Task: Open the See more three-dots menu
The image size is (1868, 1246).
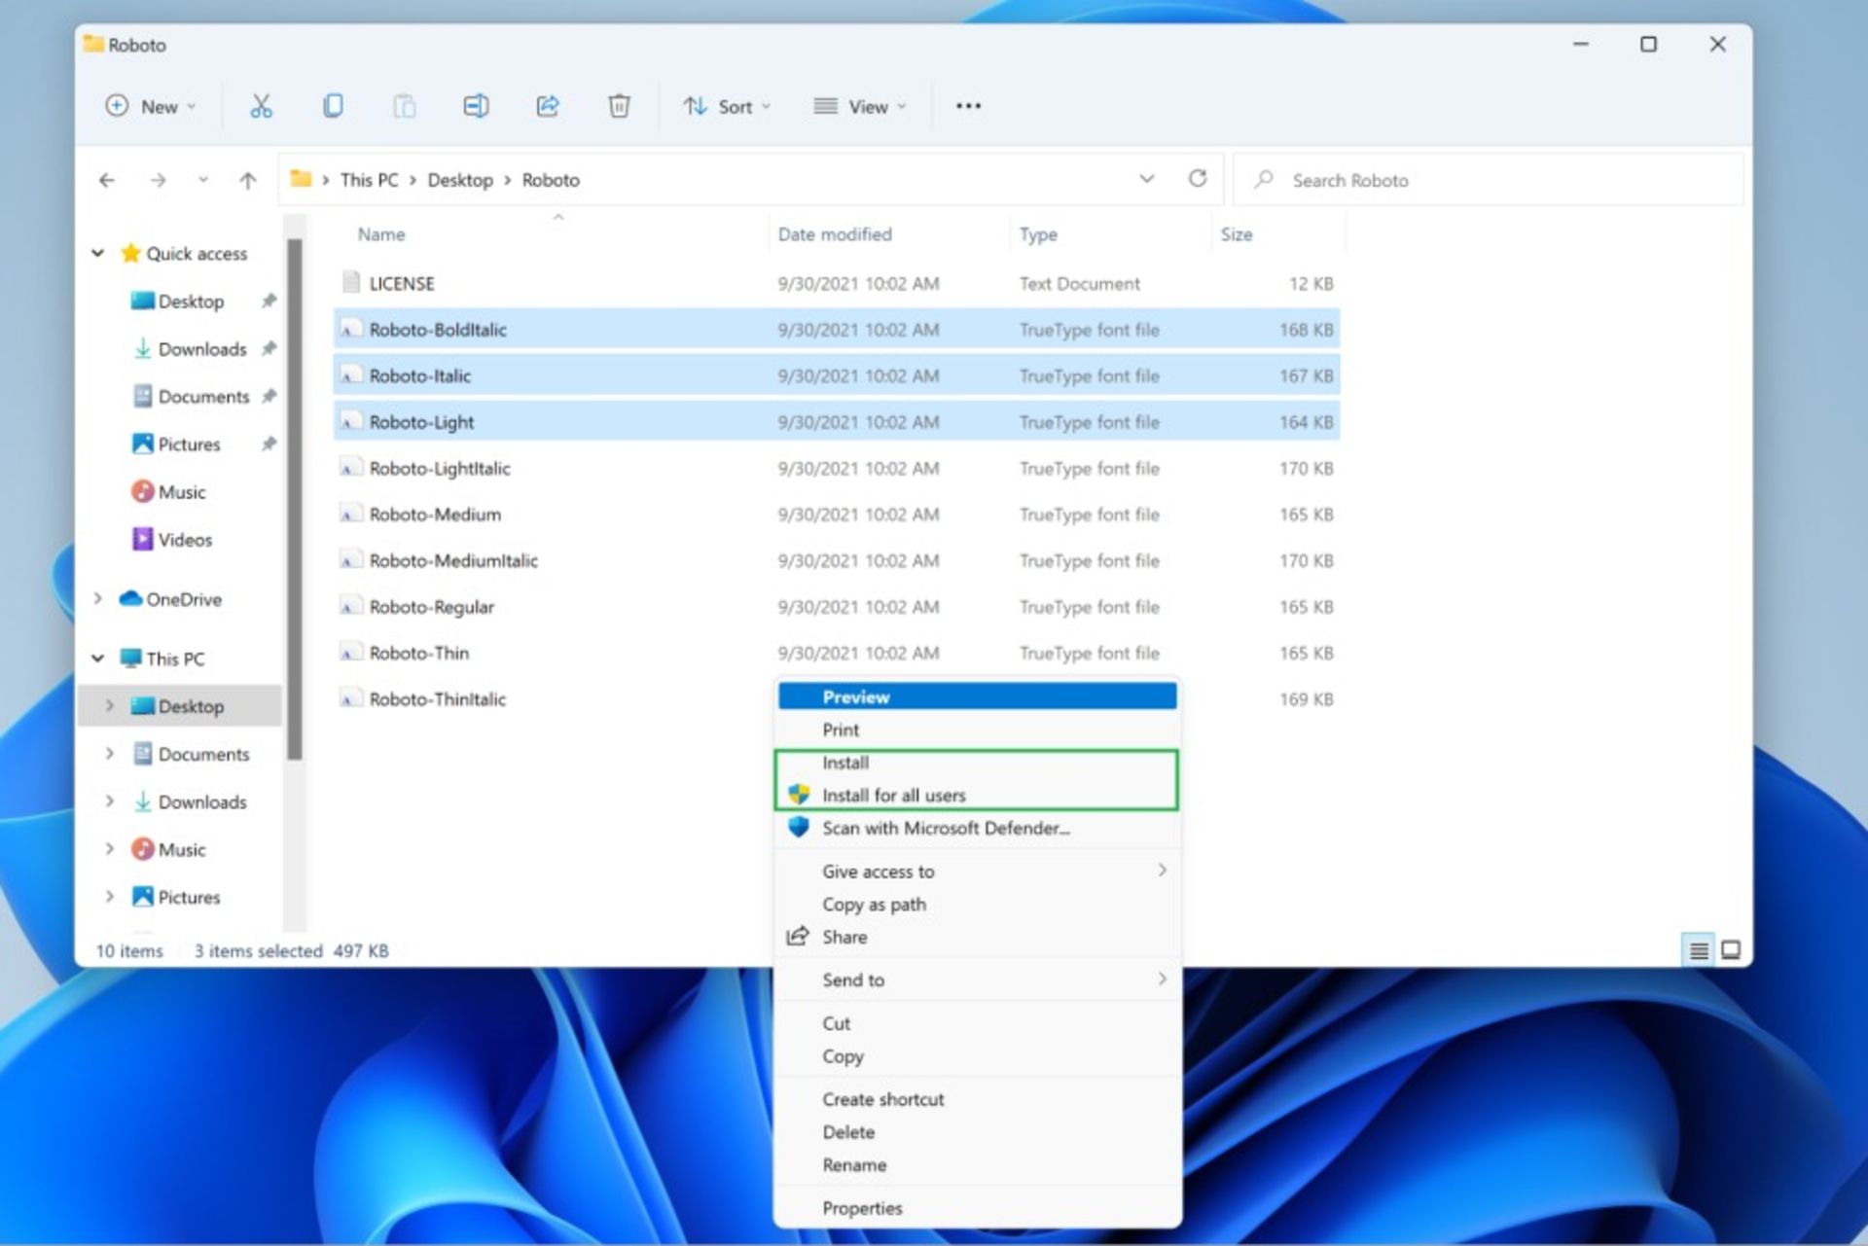Action: pyautogui.click(x=968, y=106)
